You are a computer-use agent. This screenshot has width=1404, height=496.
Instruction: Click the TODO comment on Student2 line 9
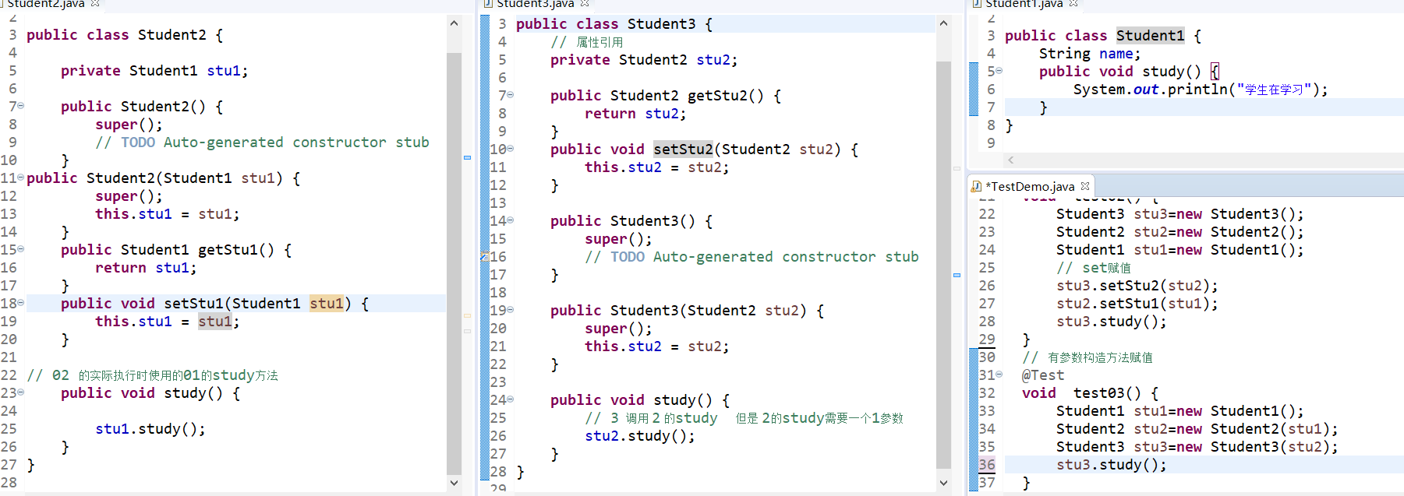tap(262, 142)
